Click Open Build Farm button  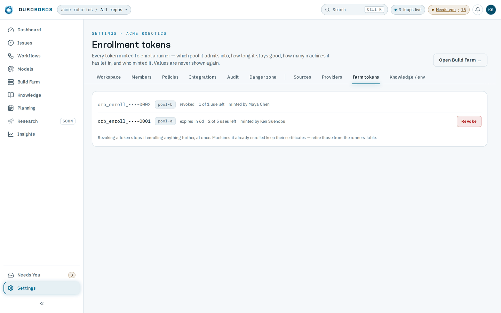point(460,60)
